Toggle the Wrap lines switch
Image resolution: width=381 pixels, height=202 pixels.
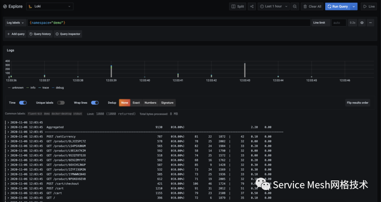point(95,103)
